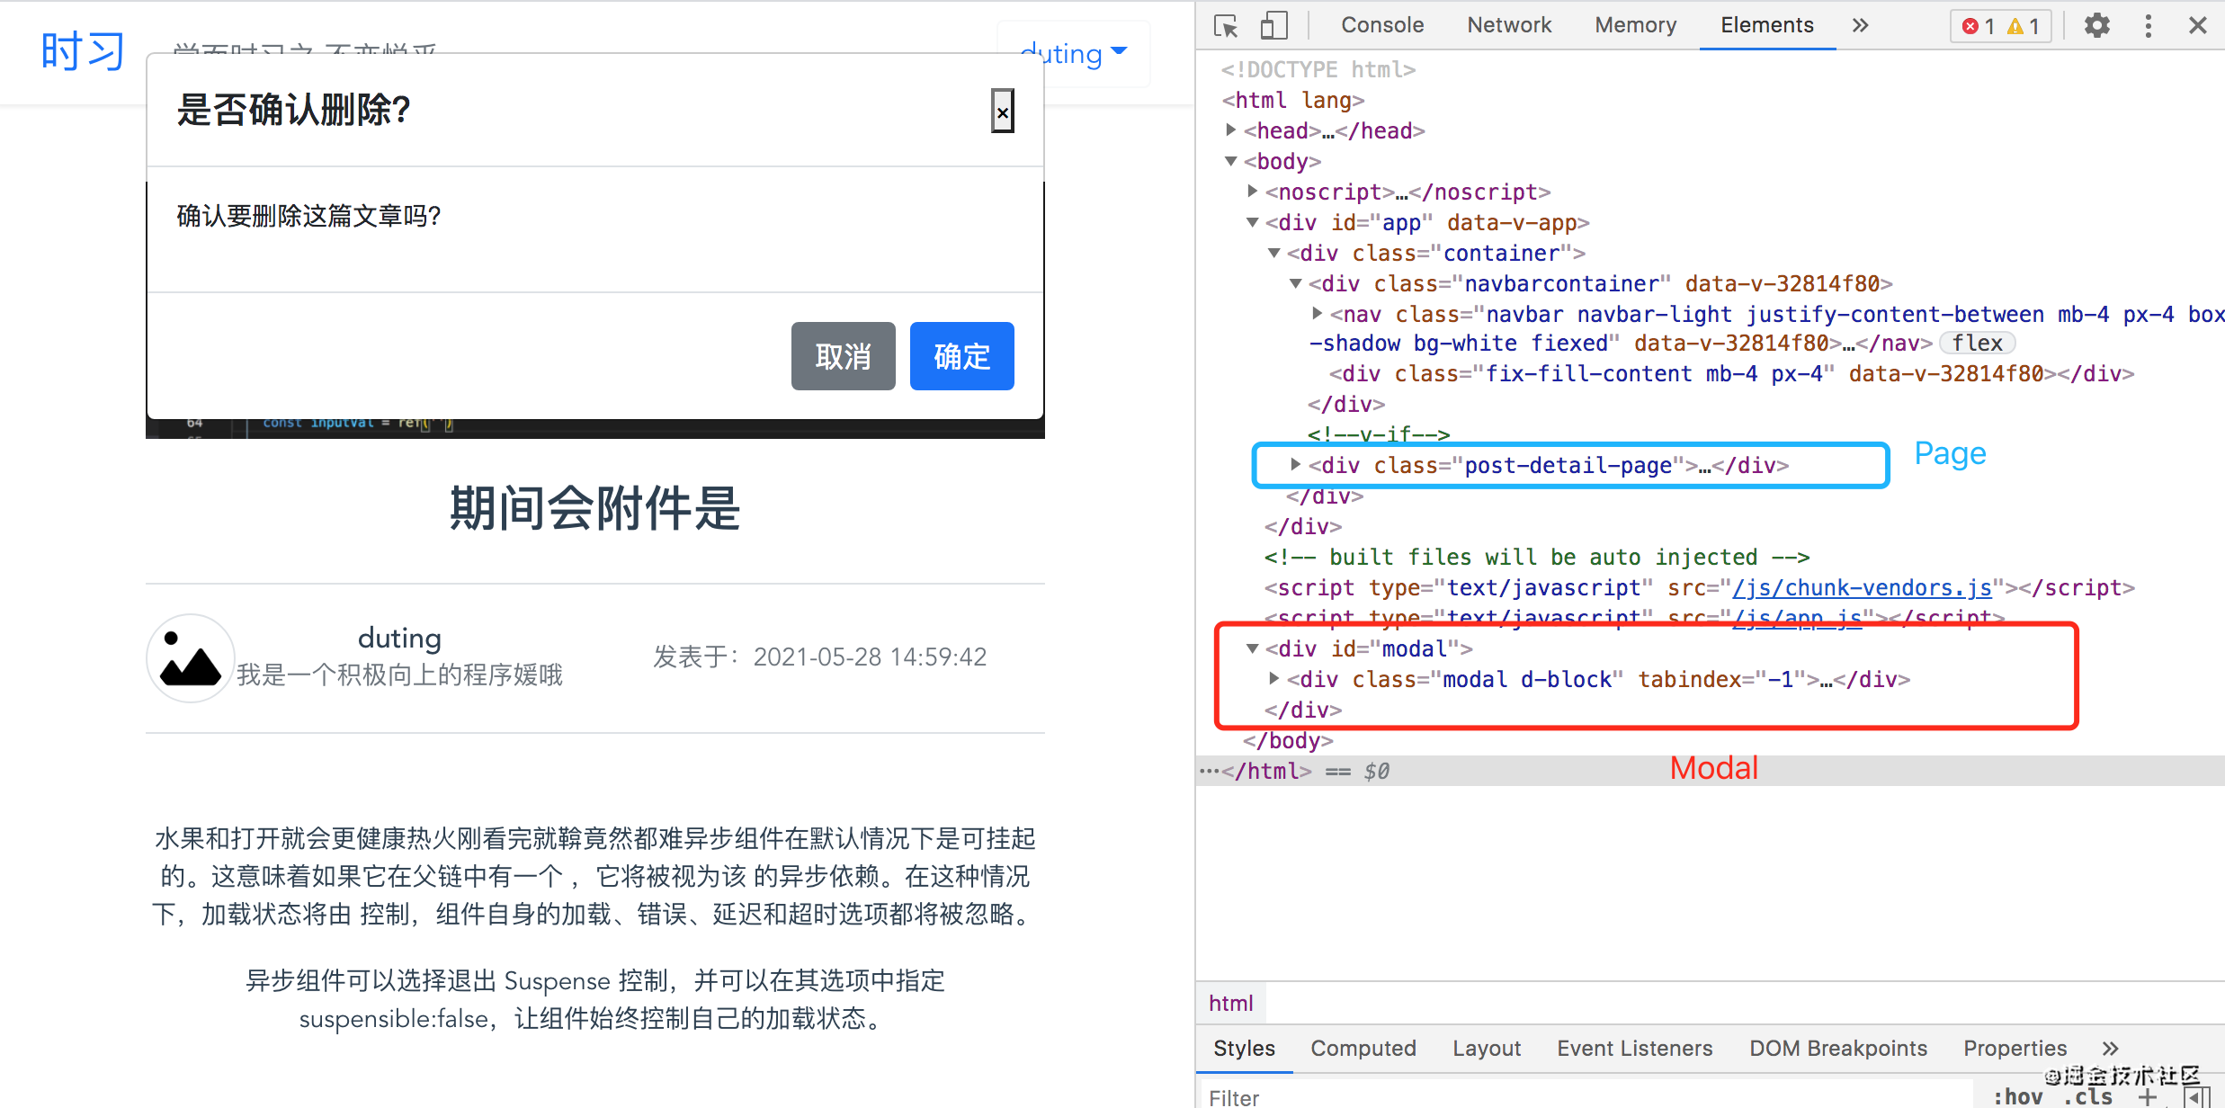
Task: Click the 取消 cancel button
Action: click(844, 356)
